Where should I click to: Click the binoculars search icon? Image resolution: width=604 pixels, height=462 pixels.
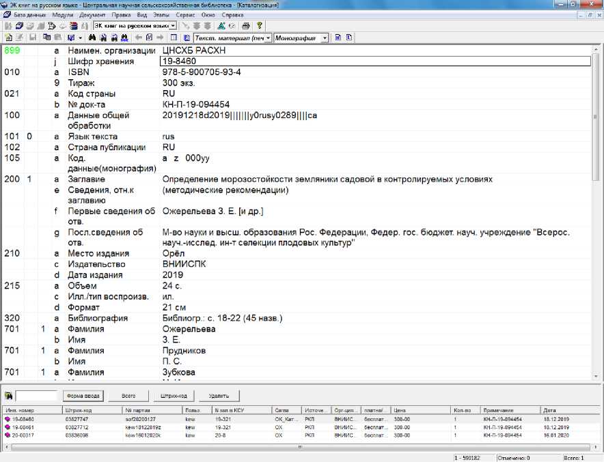click(x=94, y=38)
